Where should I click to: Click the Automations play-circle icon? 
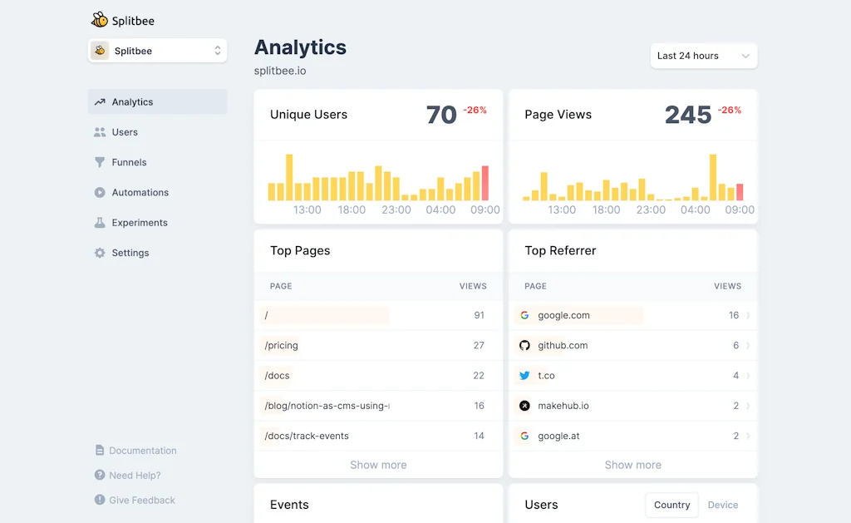click(100, 192)
